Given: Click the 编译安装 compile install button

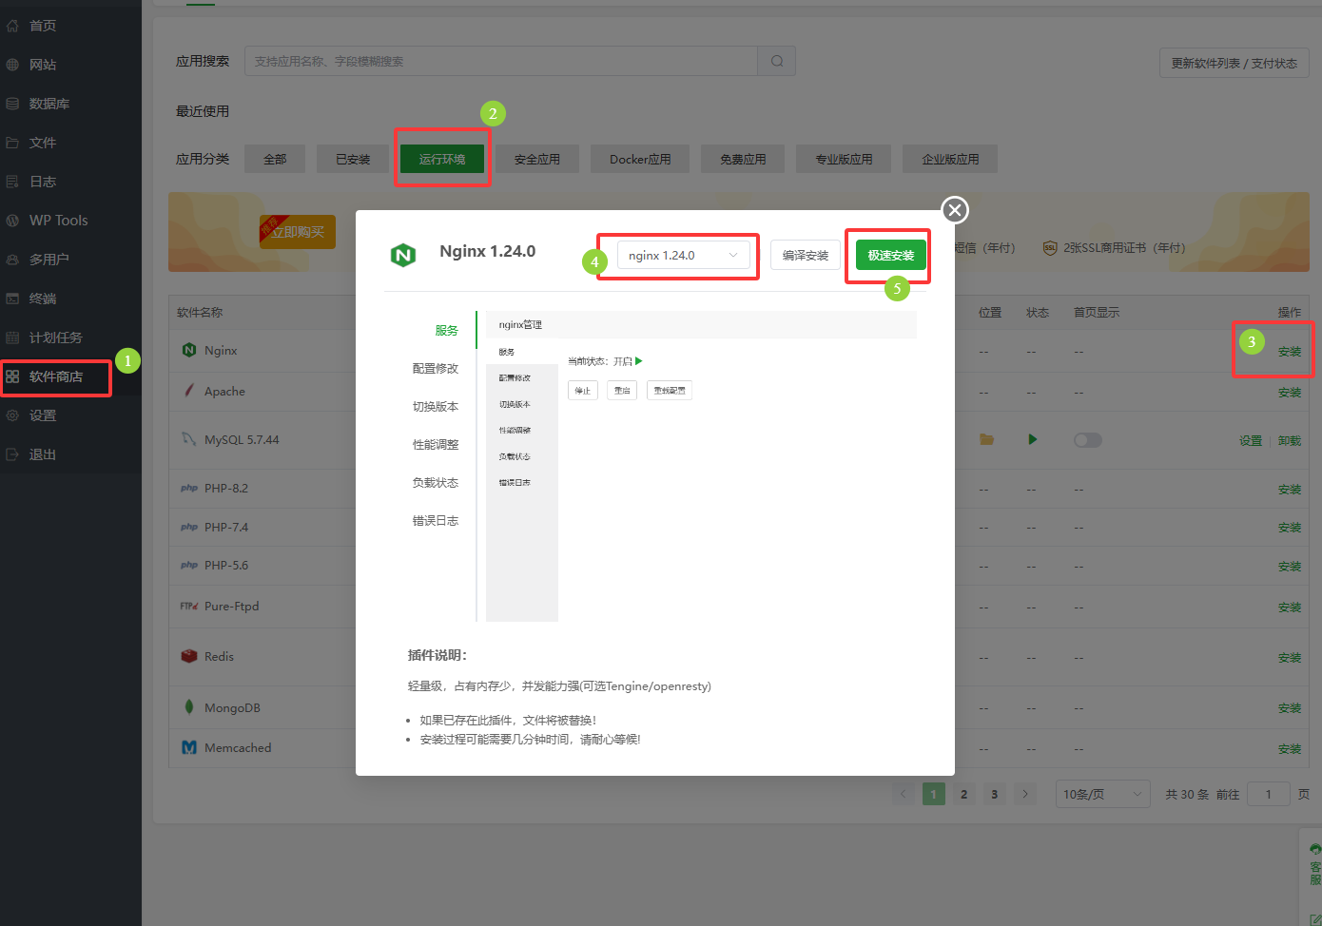Looking at the screenshot, I should 805,255.
